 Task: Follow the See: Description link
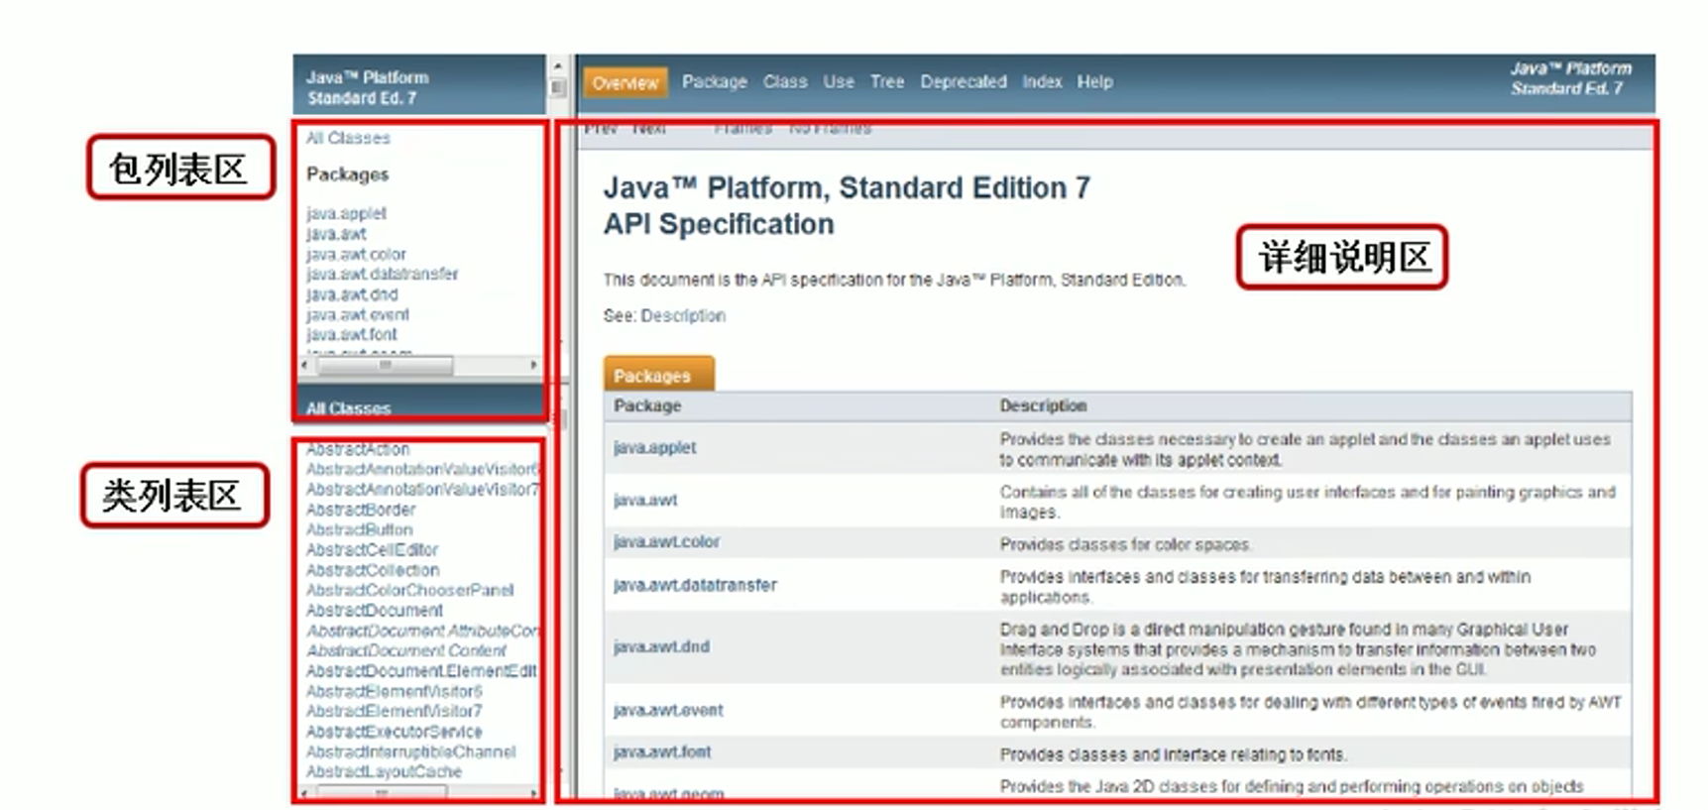683,315
